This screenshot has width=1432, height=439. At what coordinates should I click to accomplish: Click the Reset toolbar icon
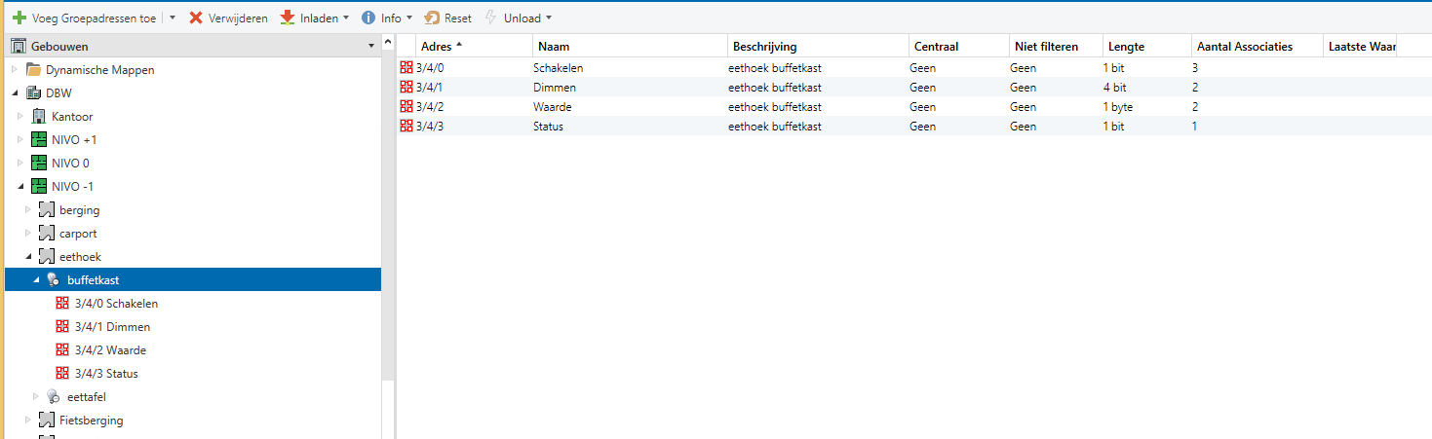432,18
